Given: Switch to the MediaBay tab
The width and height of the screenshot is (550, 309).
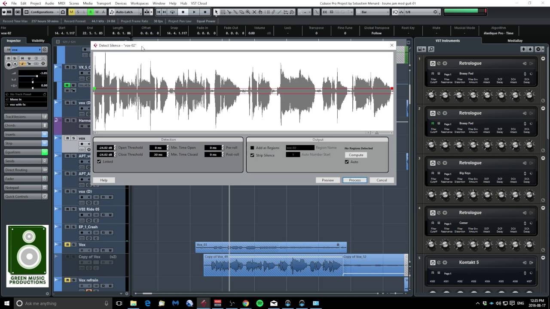Looking at the screenshot, I should [515, 41].
